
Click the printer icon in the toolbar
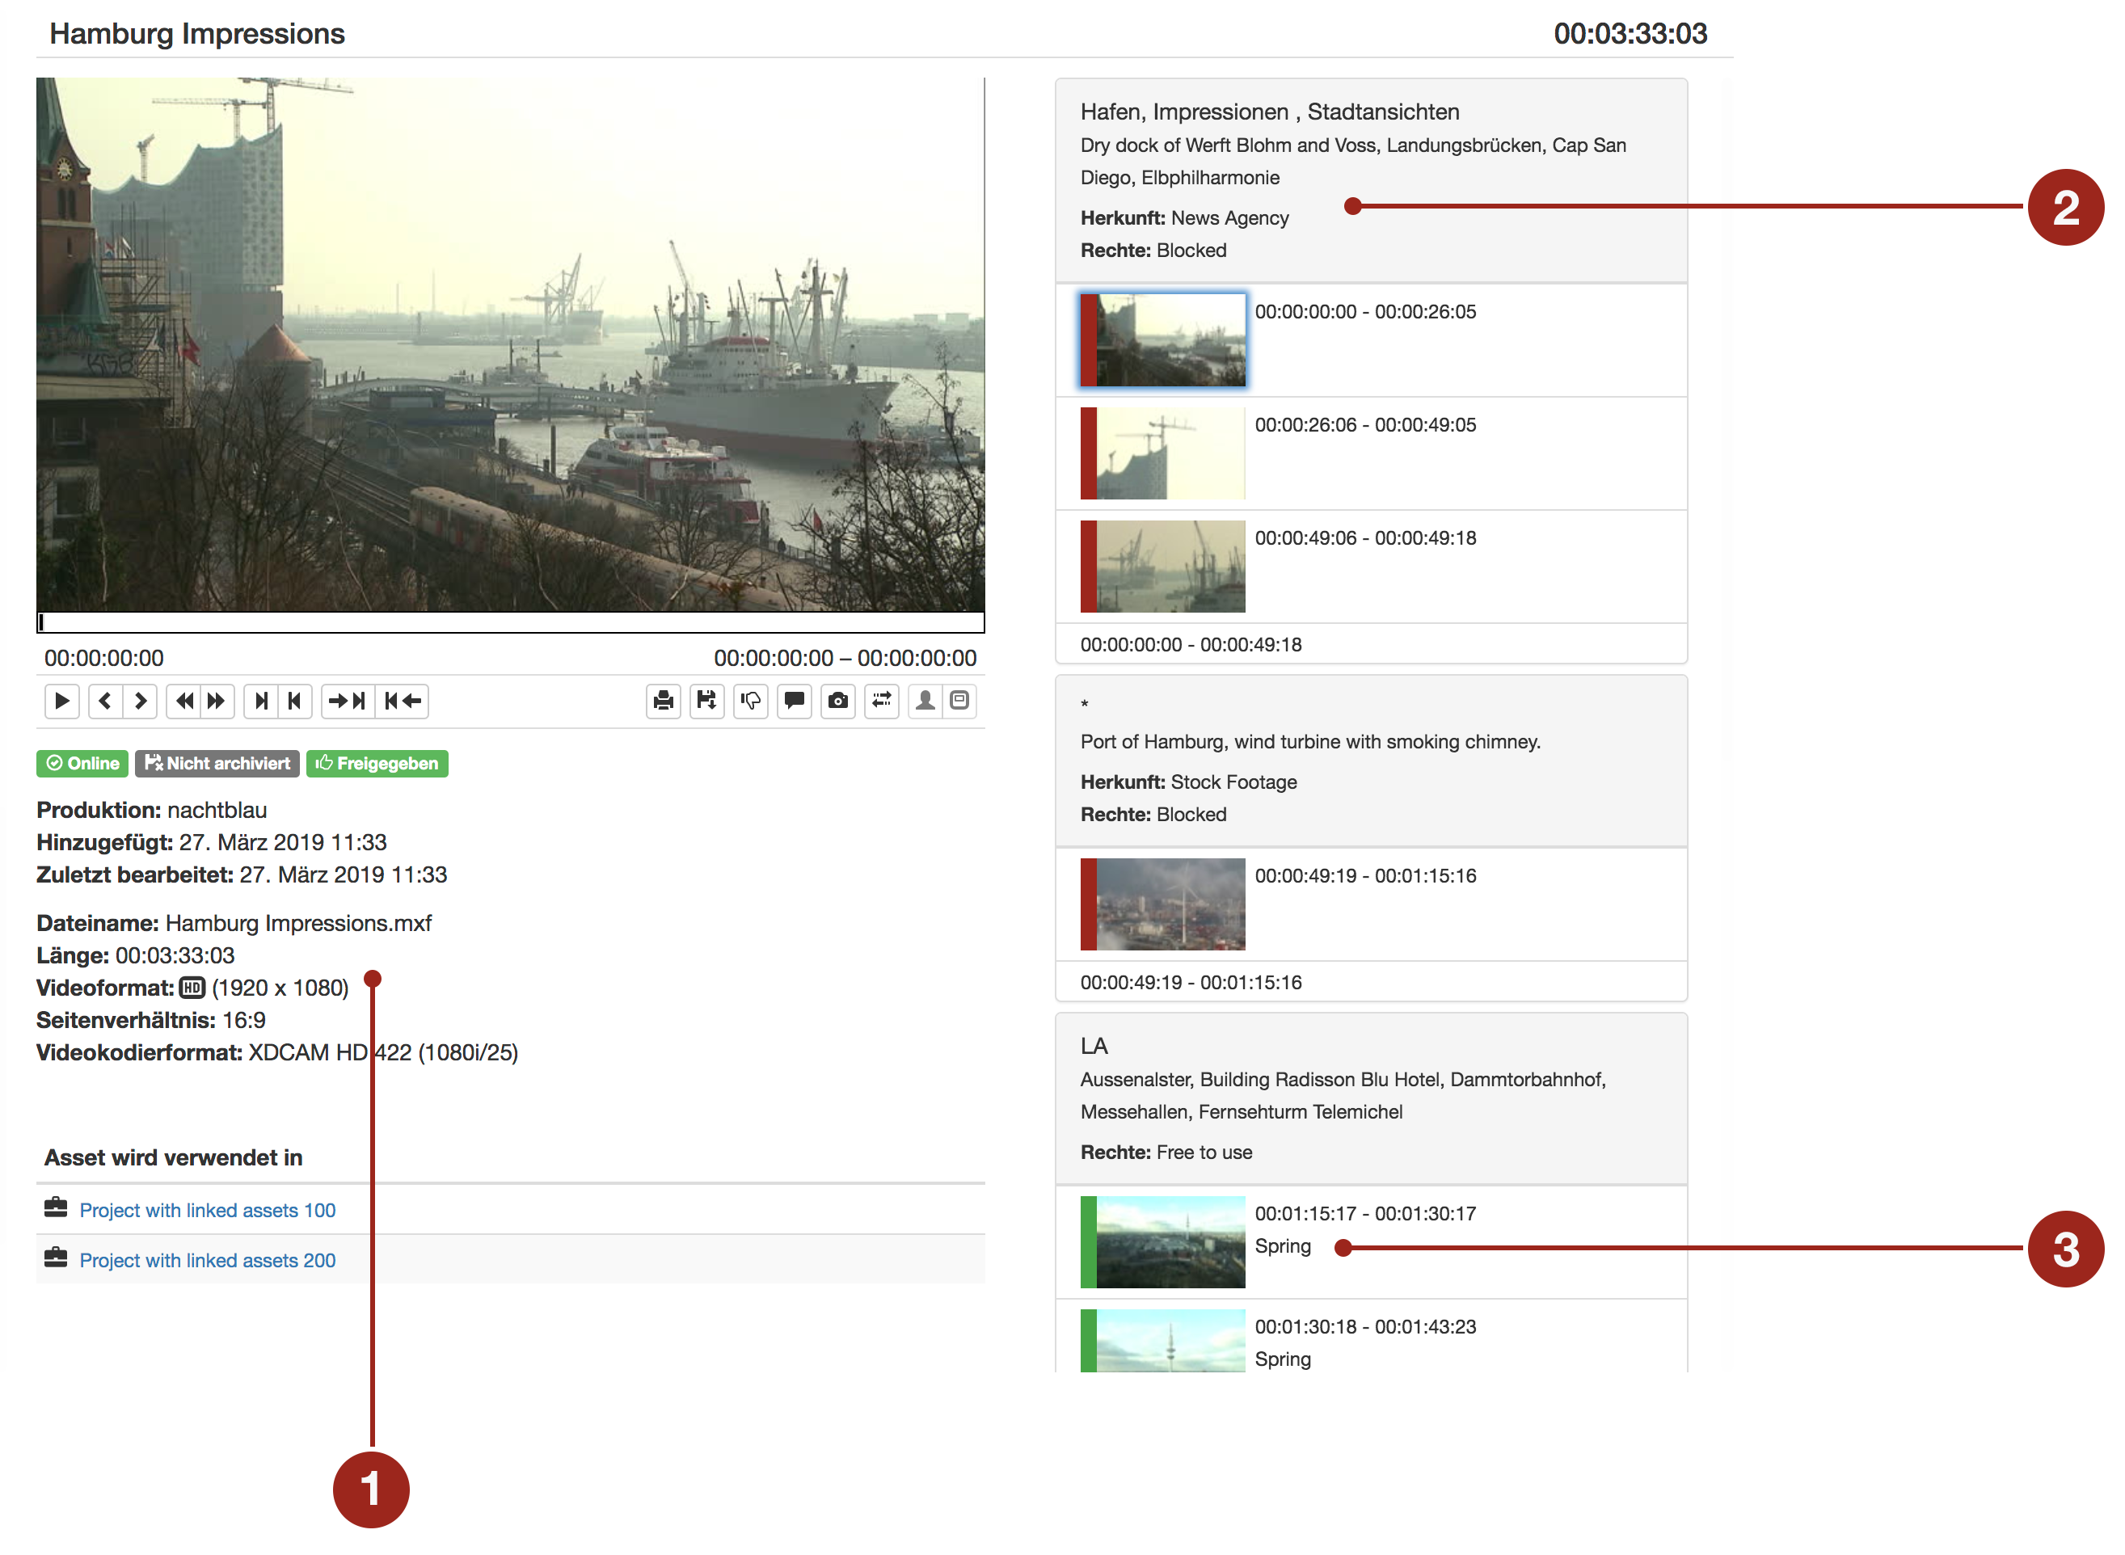664,702
